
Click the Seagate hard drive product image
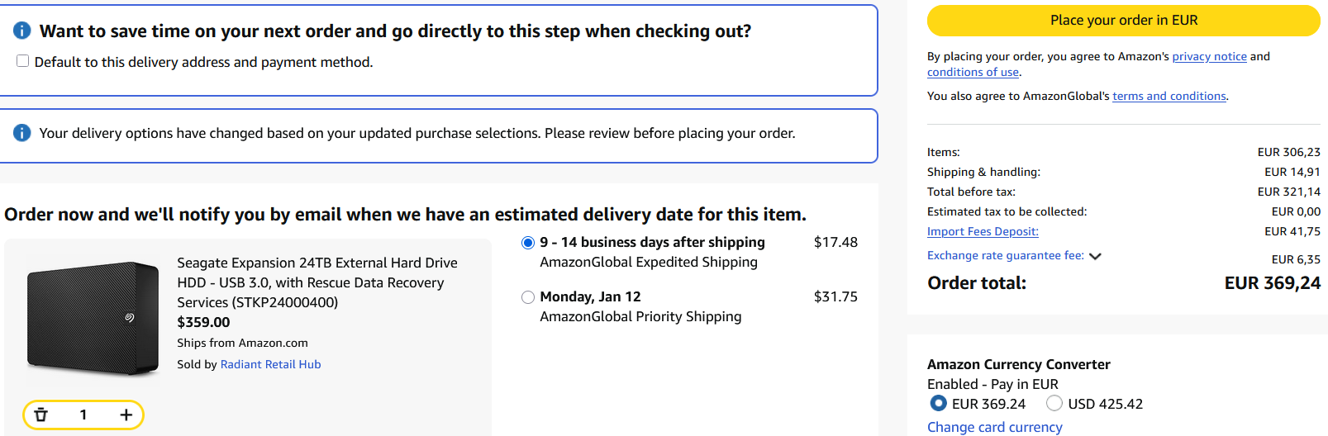93,318
